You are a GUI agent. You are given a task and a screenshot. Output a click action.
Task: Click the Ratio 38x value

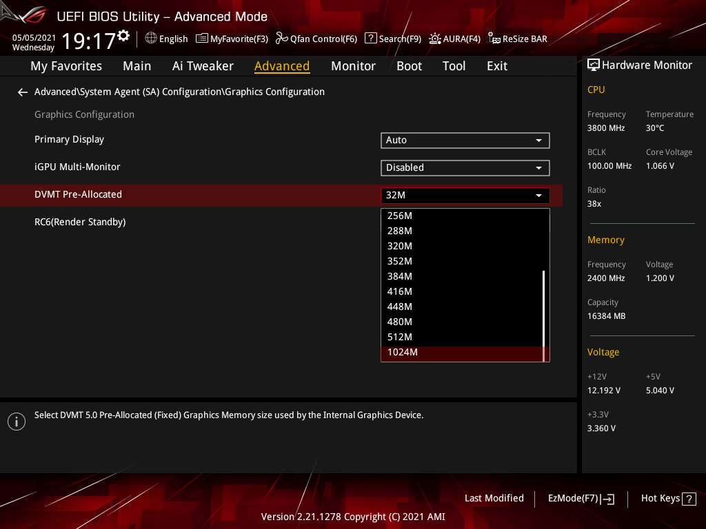pyautogui.click(x=594, y=204)
